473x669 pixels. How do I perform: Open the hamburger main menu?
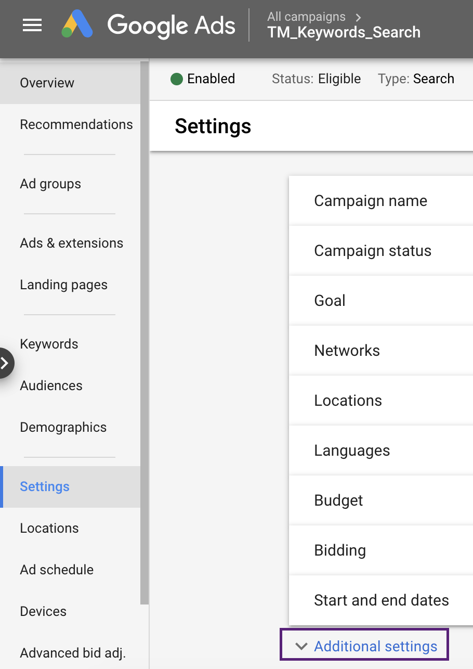(32, 25)
